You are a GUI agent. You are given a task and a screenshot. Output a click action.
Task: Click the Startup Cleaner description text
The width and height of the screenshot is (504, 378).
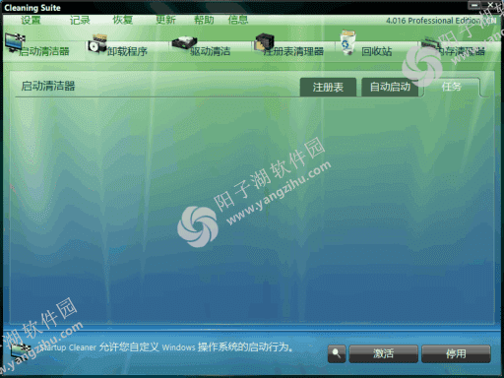point(166,347)
